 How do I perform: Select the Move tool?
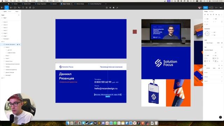click(x=6, y=8)
